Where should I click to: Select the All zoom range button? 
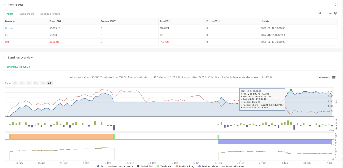[x=50, y=83]
